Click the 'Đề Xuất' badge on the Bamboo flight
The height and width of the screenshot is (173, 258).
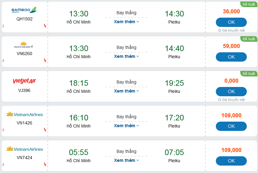[x=249, y=4]
